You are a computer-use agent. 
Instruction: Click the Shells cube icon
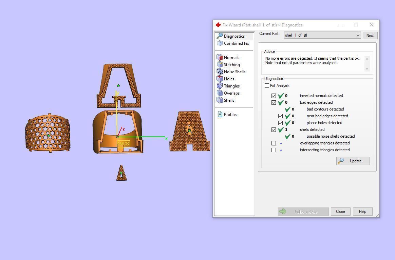tap(220, 100)
